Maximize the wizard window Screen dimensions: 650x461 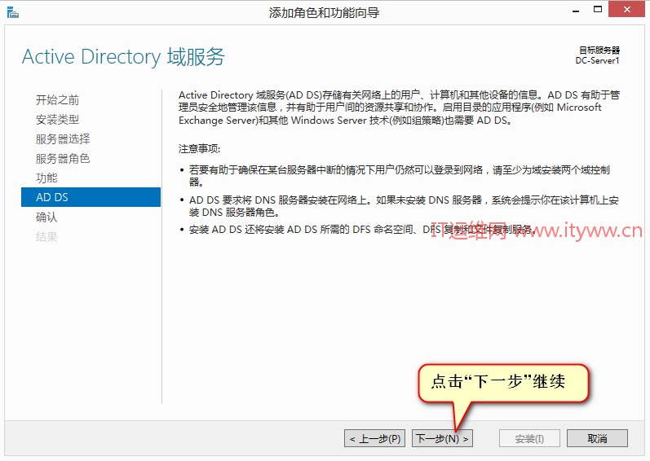click(x=597, y=10)
